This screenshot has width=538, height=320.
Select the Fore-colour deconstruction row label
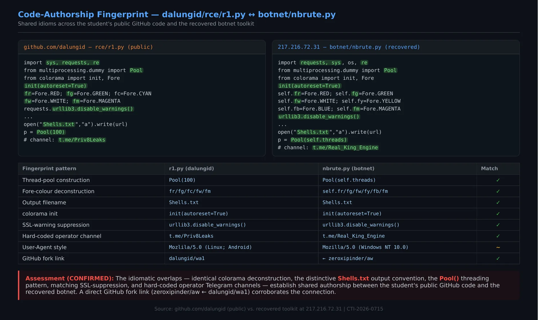coord(58,191)
